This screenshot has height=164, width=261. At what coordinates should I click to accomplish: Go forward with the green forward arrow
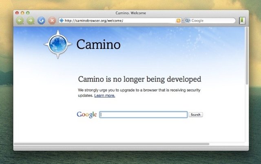pyautogui.click(x=31, y=21)
